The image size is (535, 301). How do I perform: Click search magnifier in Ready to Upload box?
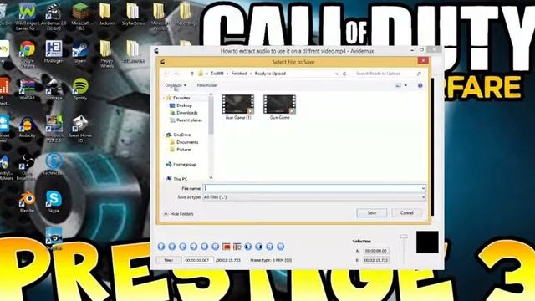419,74
